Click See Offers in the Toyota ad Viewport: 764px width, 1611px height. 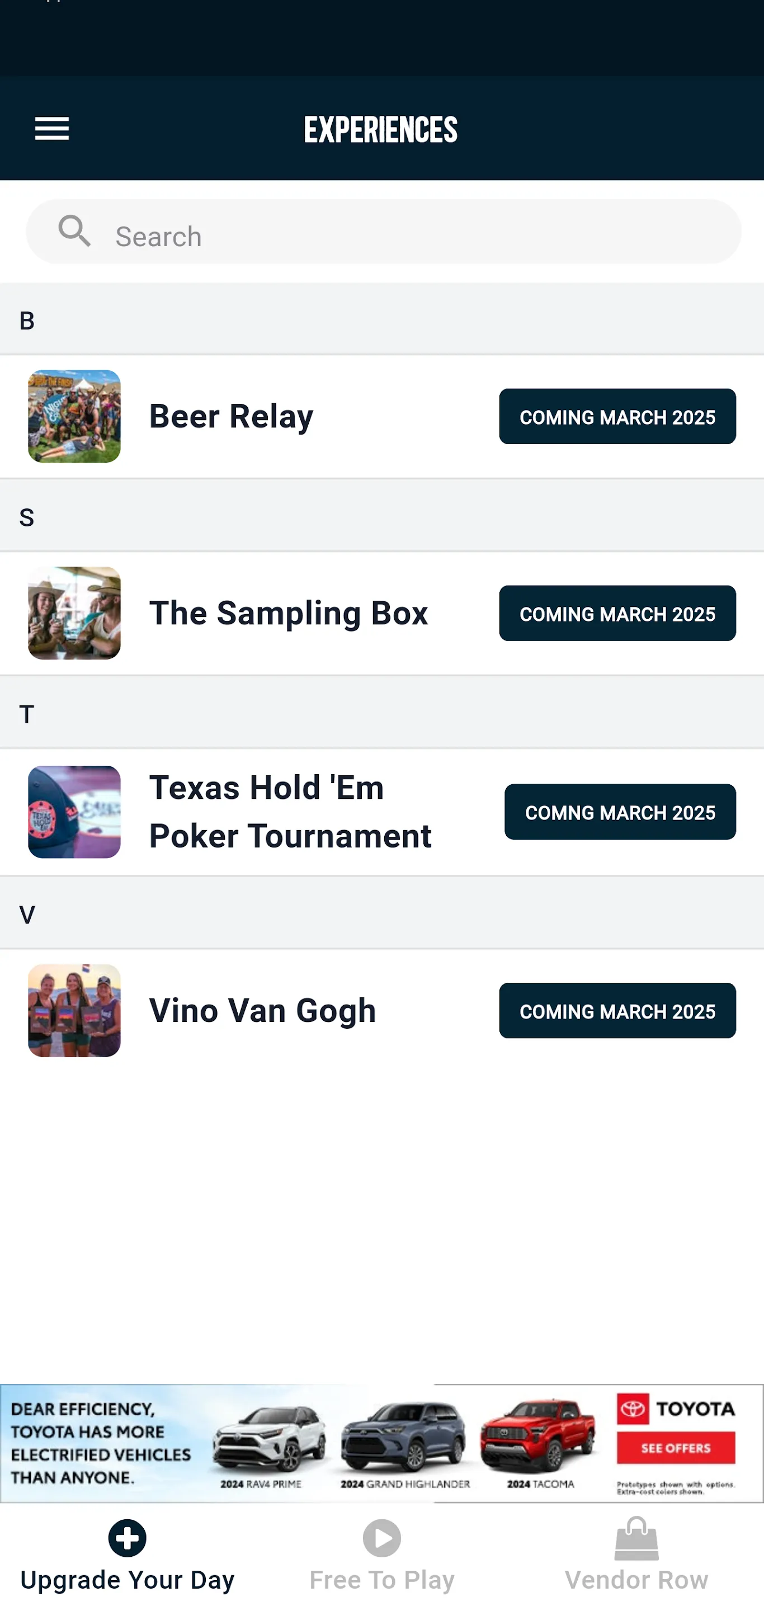point(675,1448)
